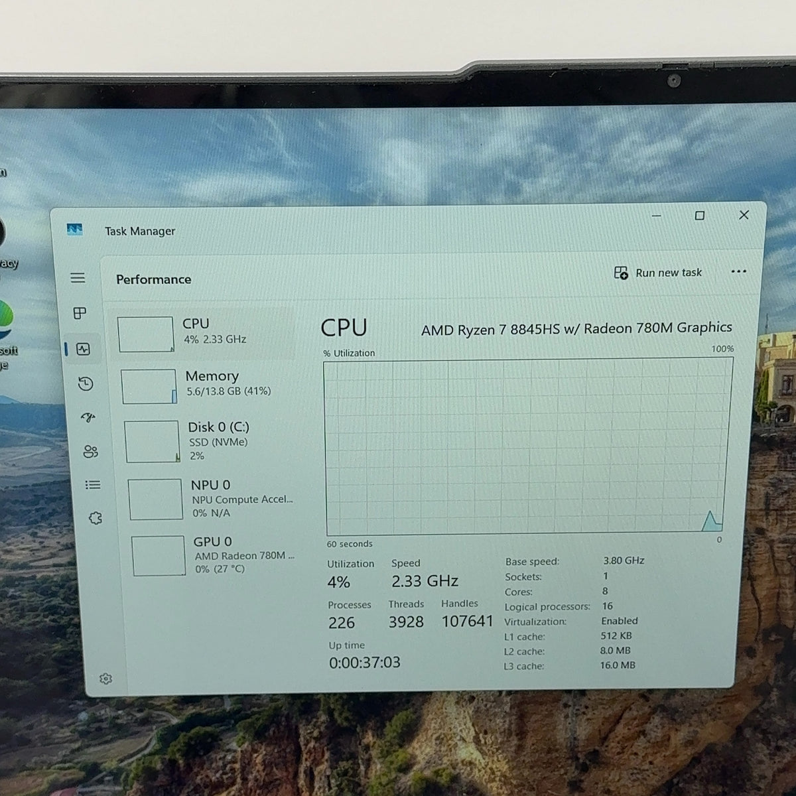Open the Startup apps page icon

(88, 418)
